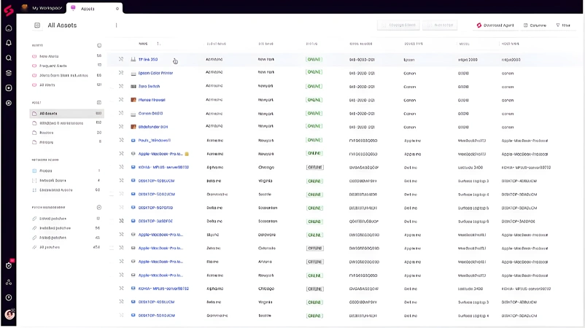The image size is (585, 328).
Task: Select All Alerts in the sidebar
Action: (47, 85)
